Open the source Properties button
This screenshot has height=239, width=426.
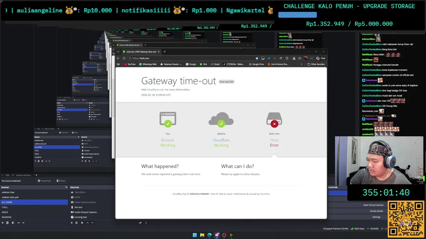(x=44, y=181)
